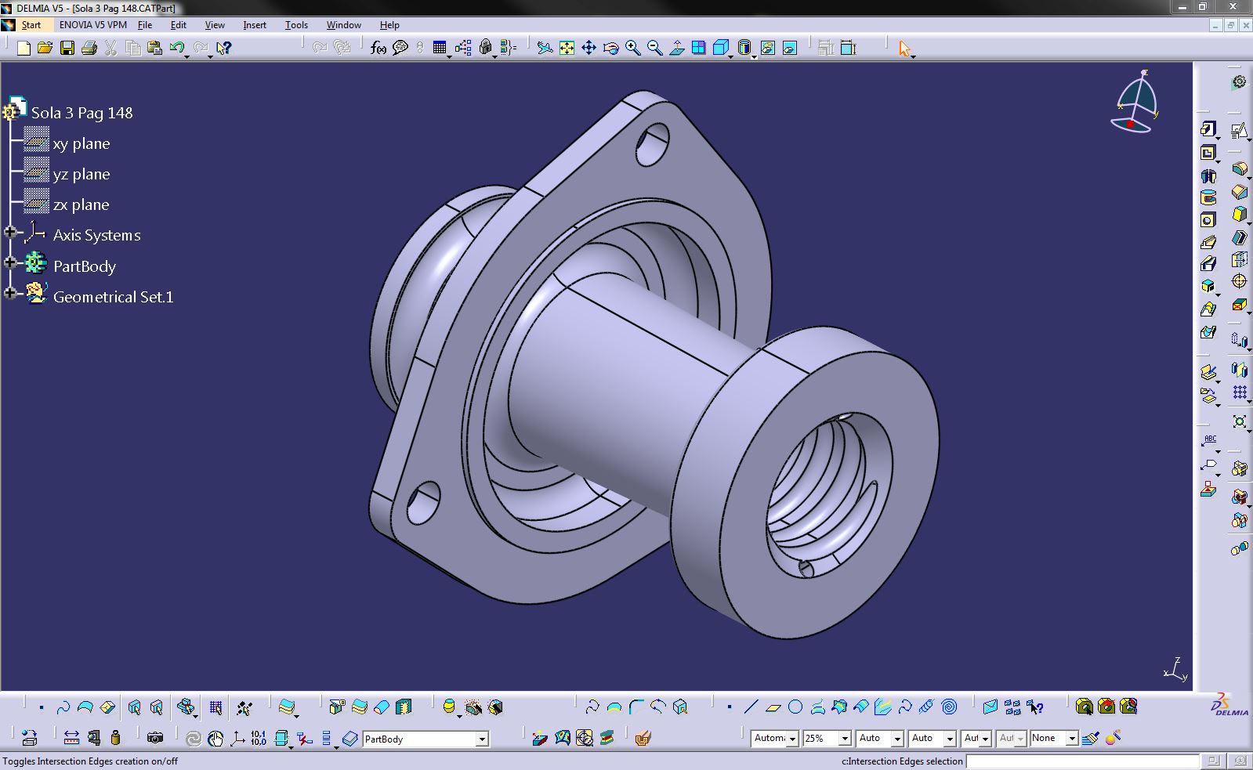Click the command input field in status bar

pos(1082,761)
